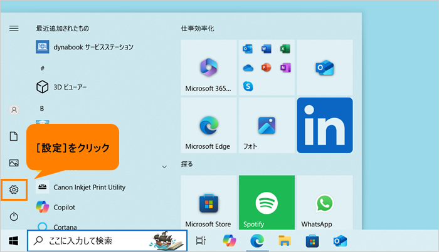Open Cortana from the app list

[56, 226]
